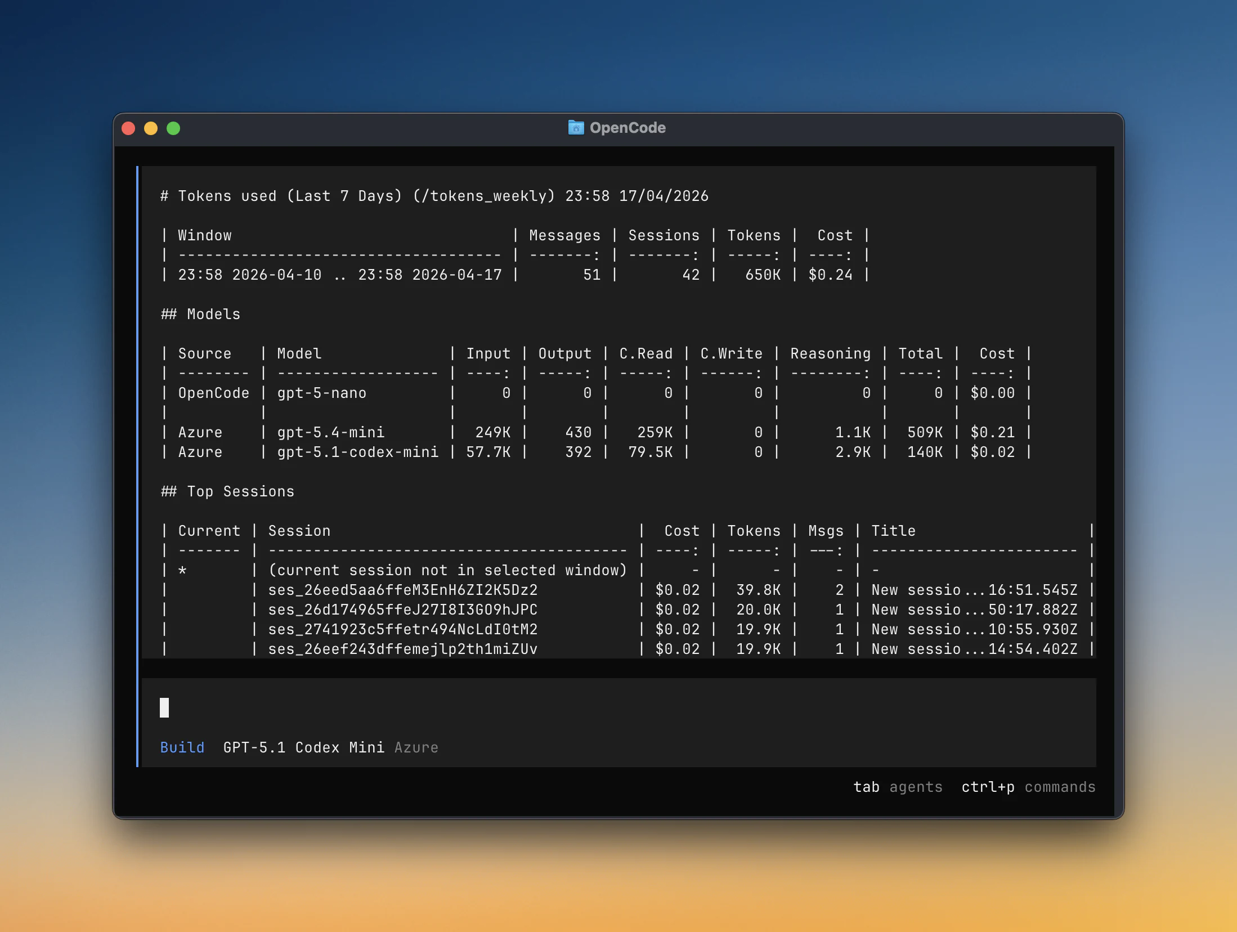Click the prompt input field at the bottom
This screenshot has width=1237, height=932.
164,707
